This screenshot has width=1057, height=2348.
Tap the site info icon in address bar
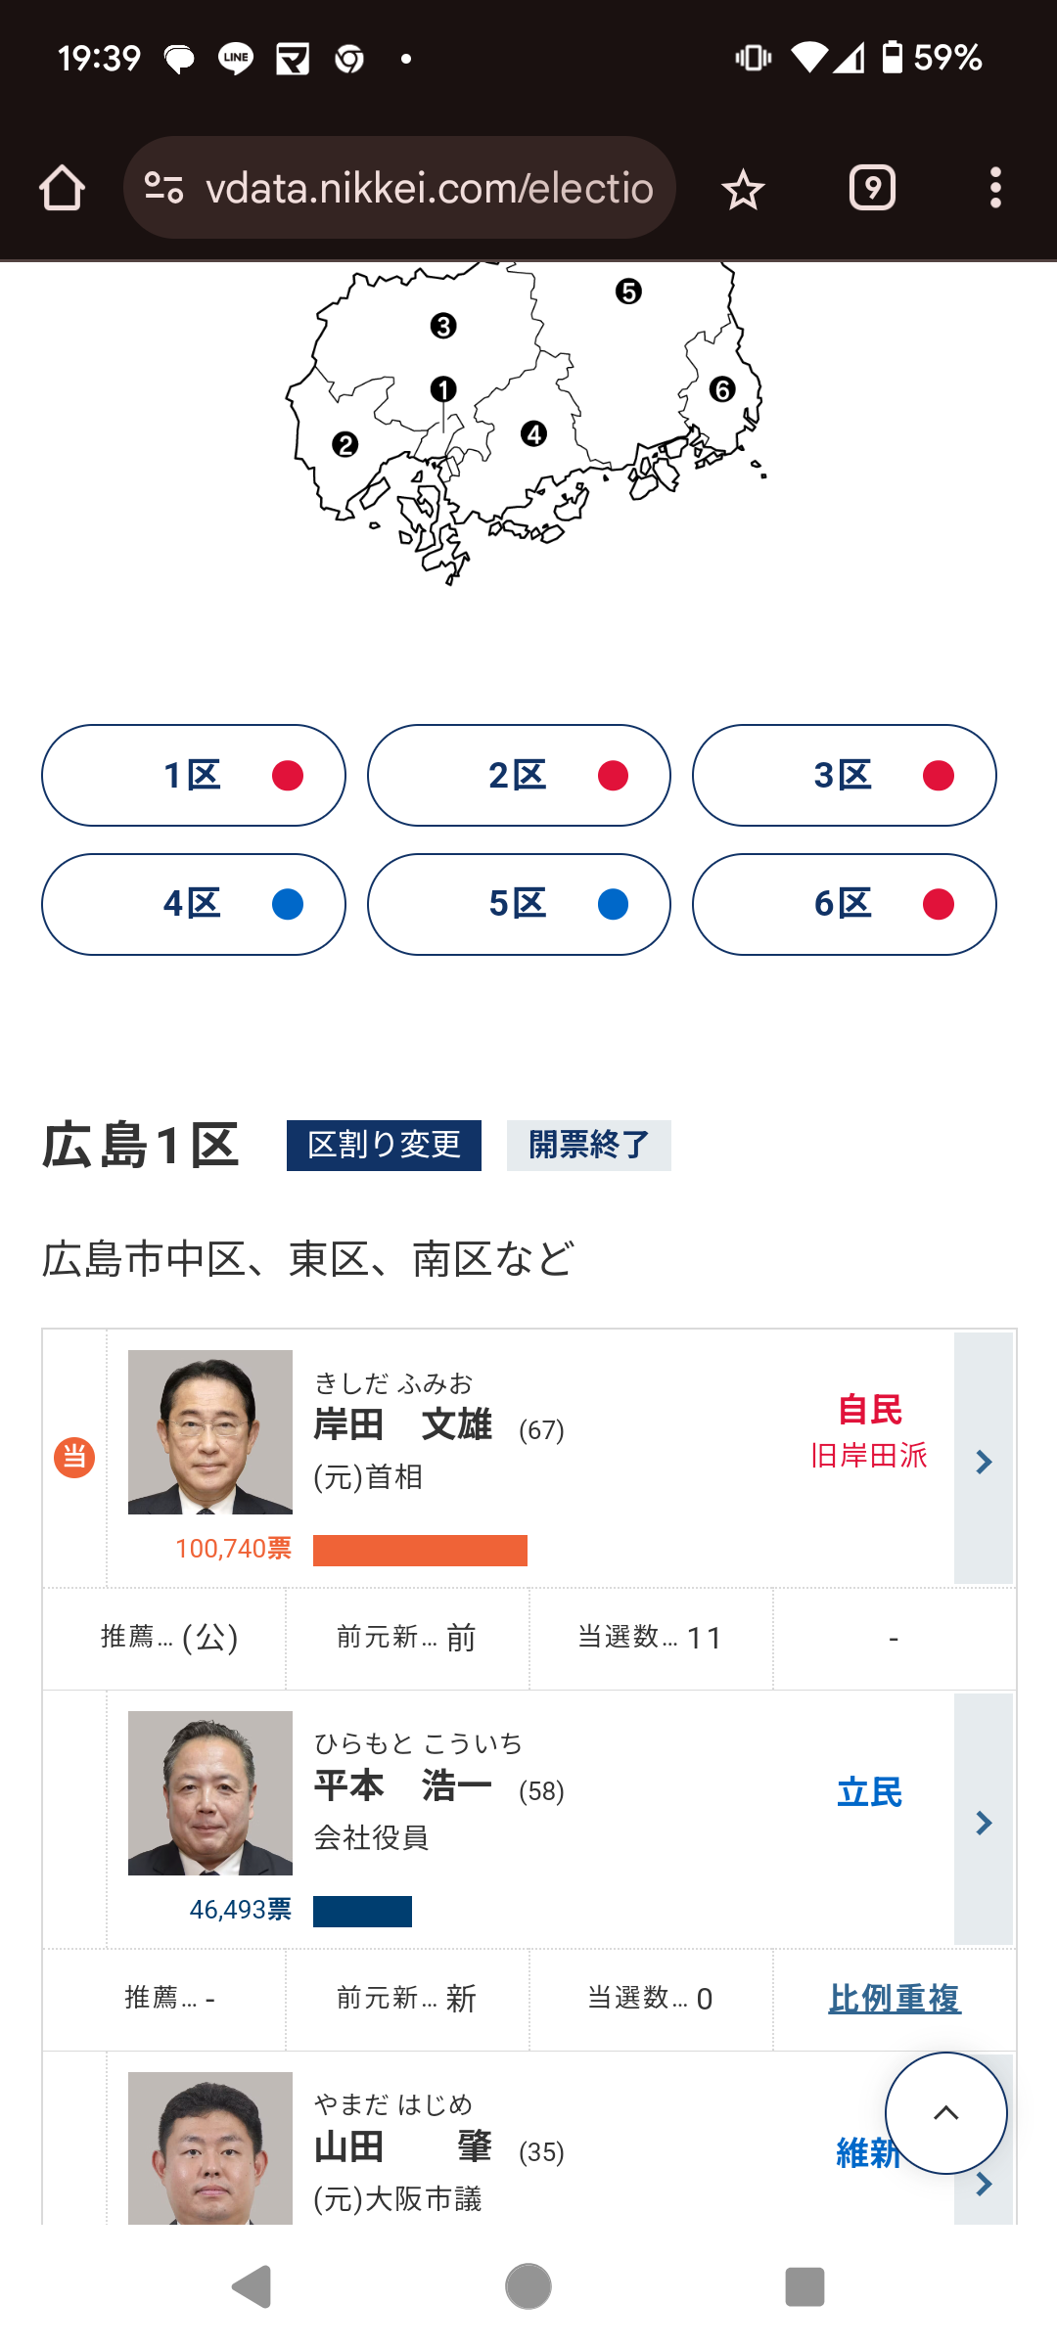[164, 188]
